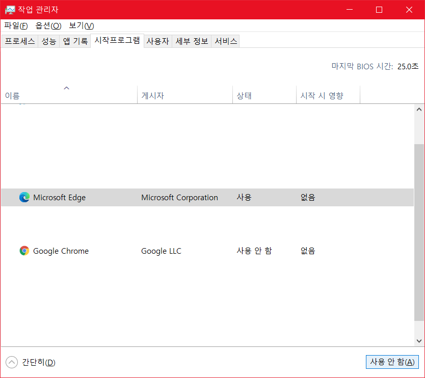Sort by the 시작 시 영향 column header
The width and height of the screenshot is (425, 378).
328,95
